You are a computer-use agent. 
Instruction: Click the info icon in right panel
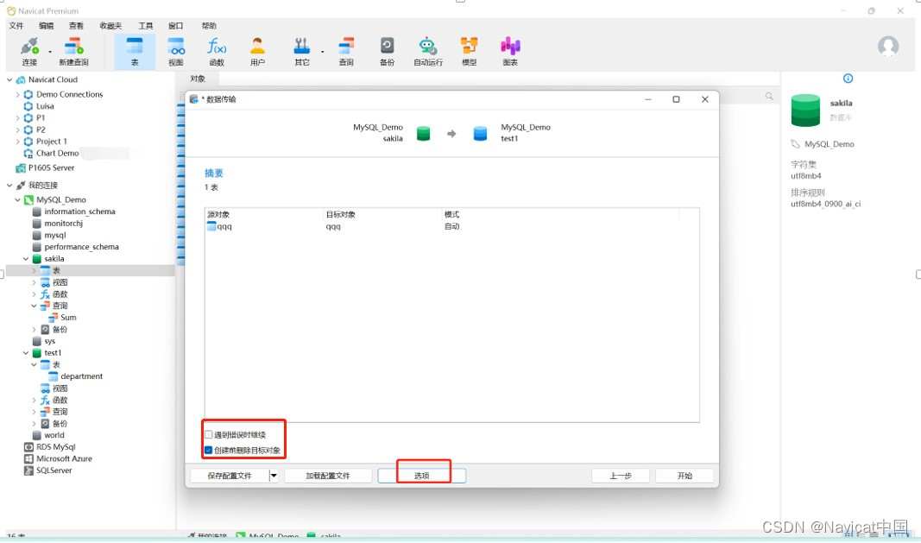[x=848, y=79]
